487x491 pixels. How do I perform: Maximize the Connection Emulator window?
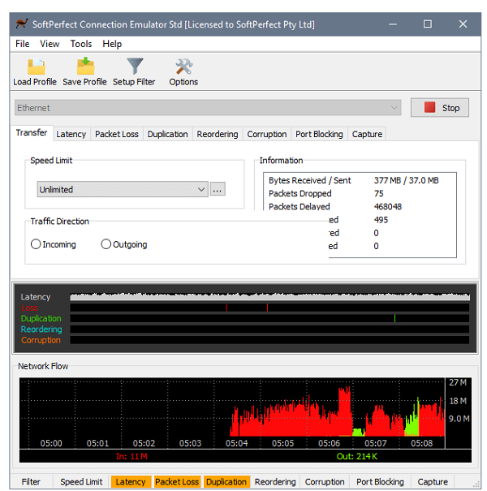[428, 24]
